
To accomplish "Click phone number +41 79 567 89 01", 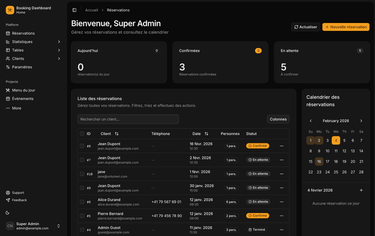I will (166, 202).
